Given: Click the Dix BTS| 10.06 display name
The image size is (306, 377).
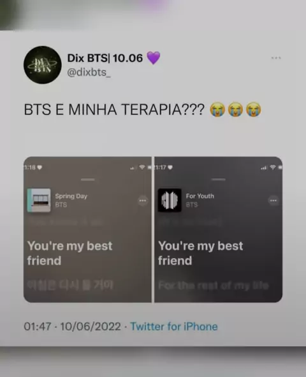Looking at the screenshot, I should tap(105, 58).
